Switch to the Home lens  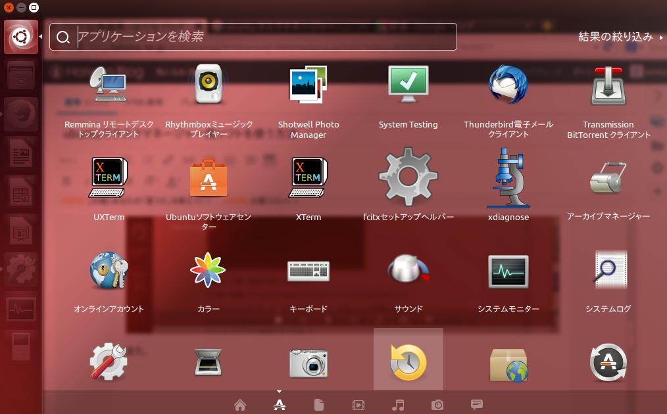point(240,405)
